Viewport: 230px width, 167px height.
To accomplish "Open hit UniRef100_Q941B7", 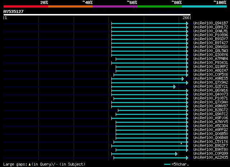I will [211, 23].
